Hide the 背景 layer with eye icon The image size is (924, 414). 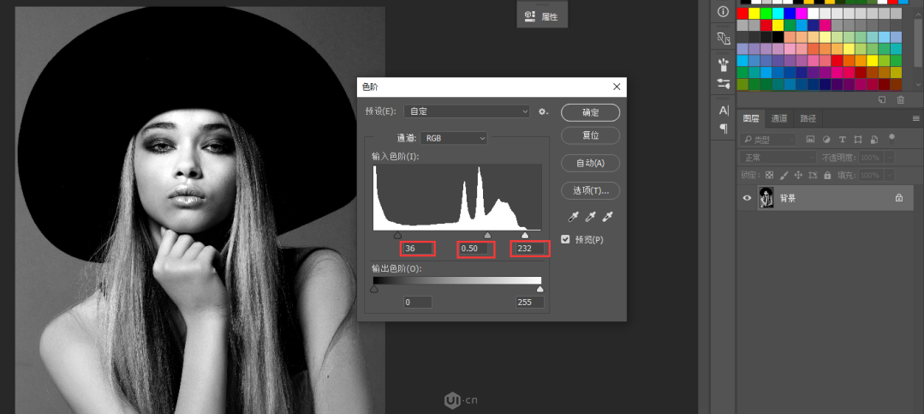tap(747, 198)
